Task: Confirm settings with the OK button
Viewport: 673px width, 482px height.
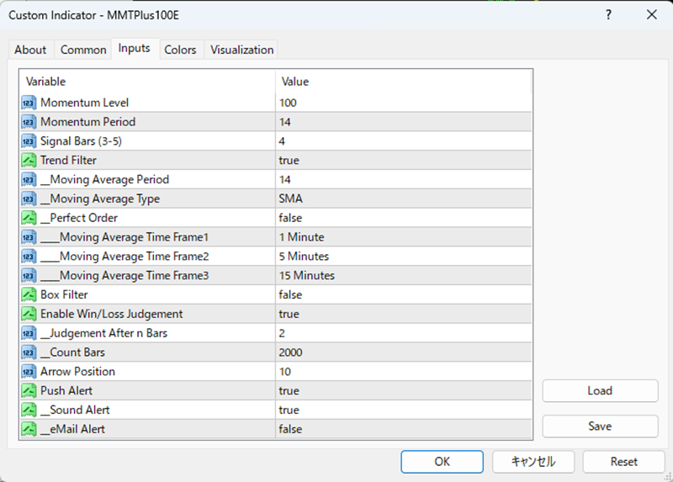Action: [x=442, y=462]
